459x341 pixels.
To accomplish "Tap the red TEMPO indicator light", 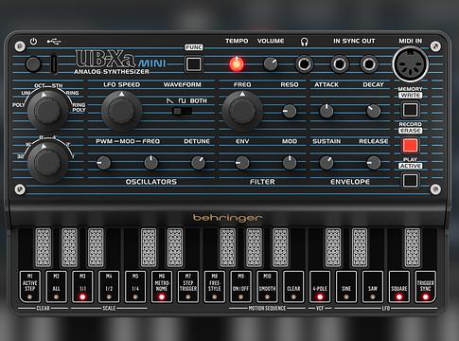I will tap(237, 64).
